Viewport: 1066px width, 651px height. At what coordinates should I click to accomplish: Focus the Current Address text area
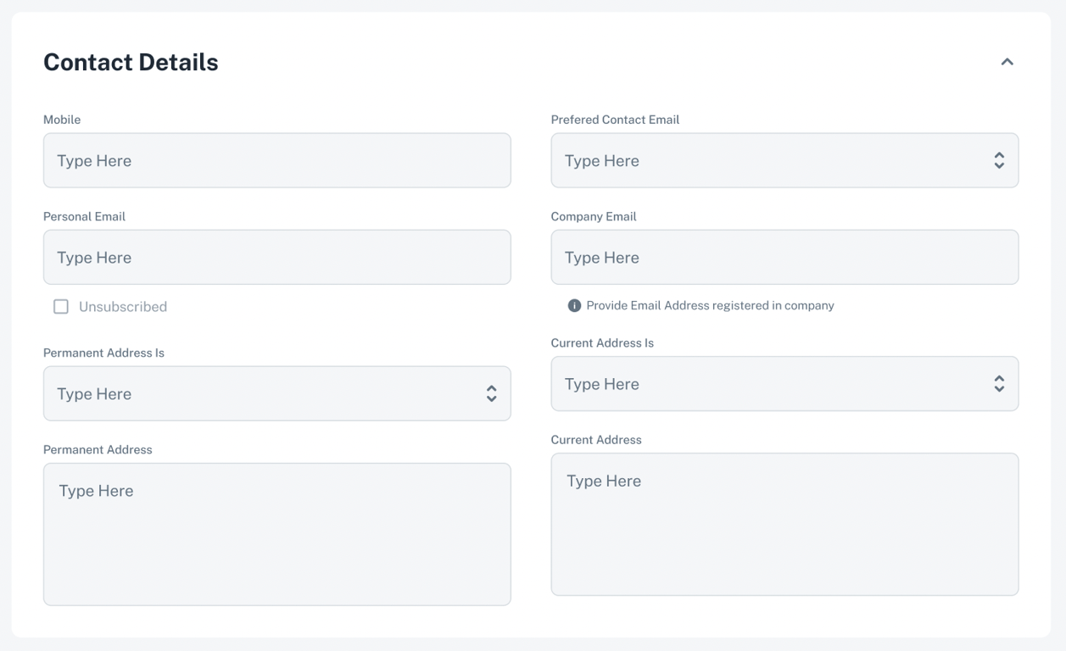pyautogui.click(x=784, y=524)
